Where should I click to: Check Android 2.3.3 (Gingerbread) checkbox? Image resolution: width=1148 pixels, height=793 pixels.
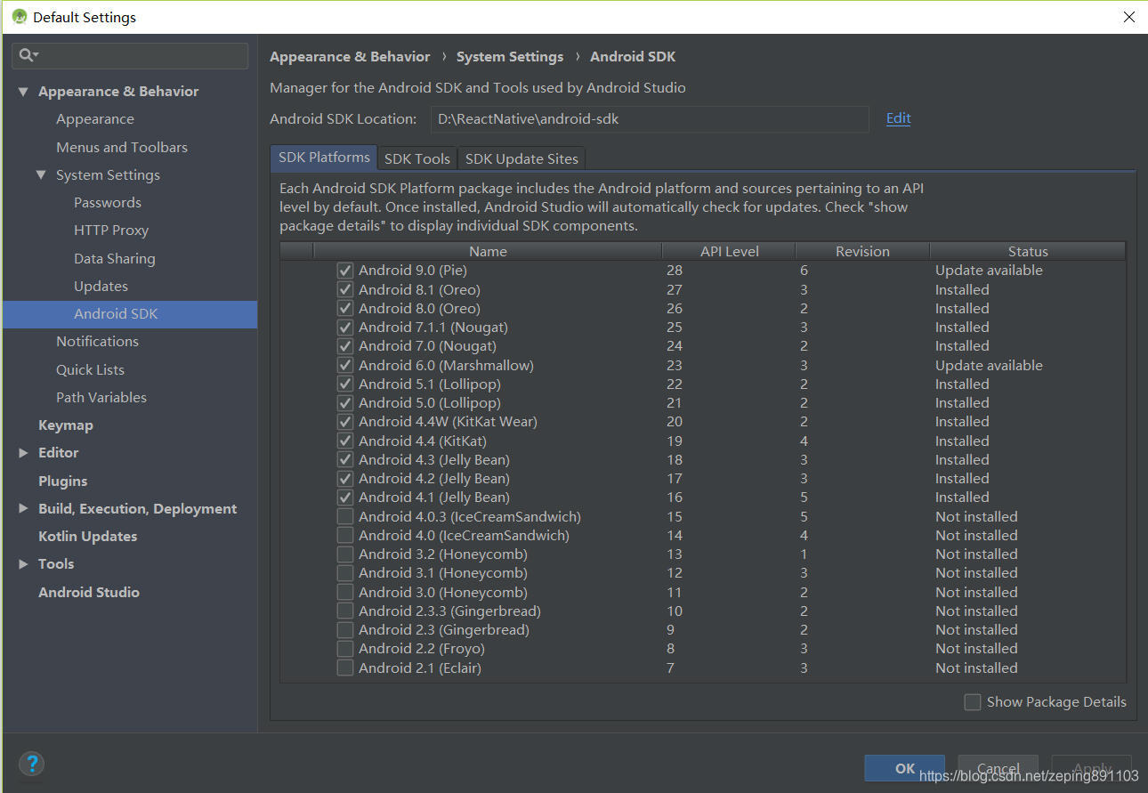coord(345,611)
